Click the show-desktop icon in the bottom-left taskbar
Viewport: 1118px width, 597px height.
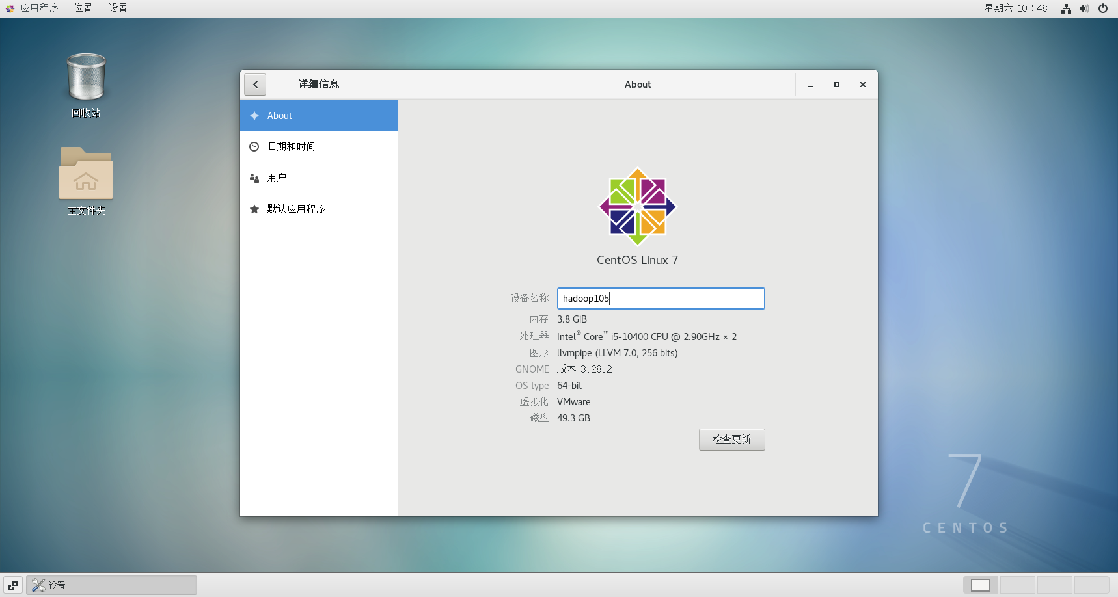pyautogui.click(x=13, y=585)
